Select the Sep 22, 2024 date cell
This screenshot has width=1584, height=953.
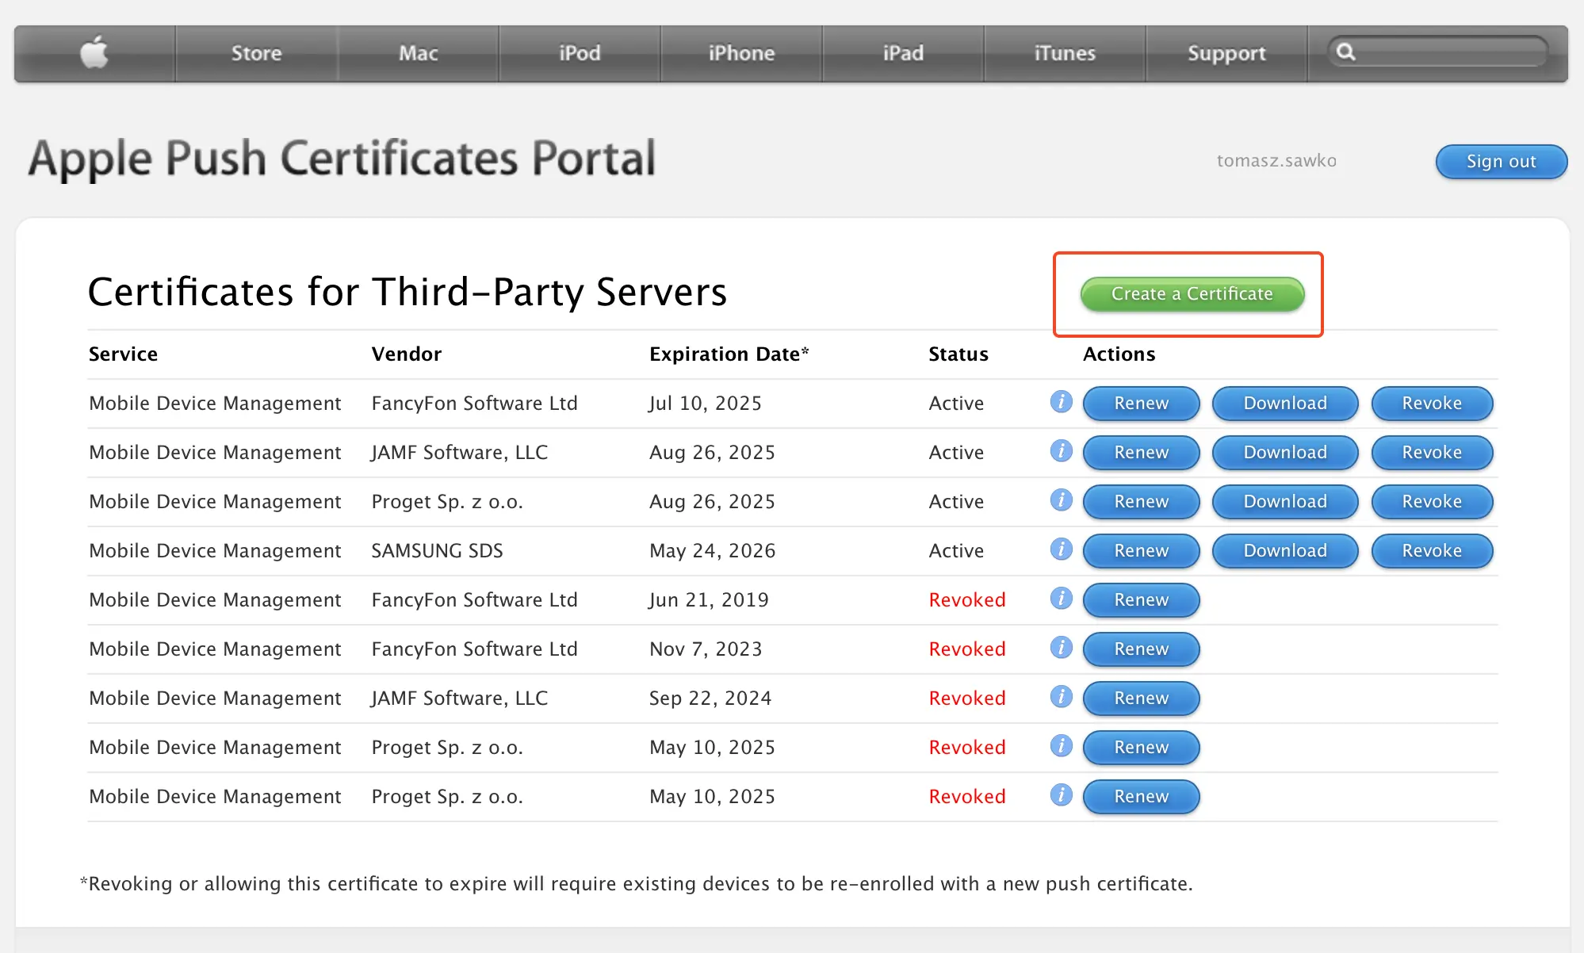tap(710, 698)
